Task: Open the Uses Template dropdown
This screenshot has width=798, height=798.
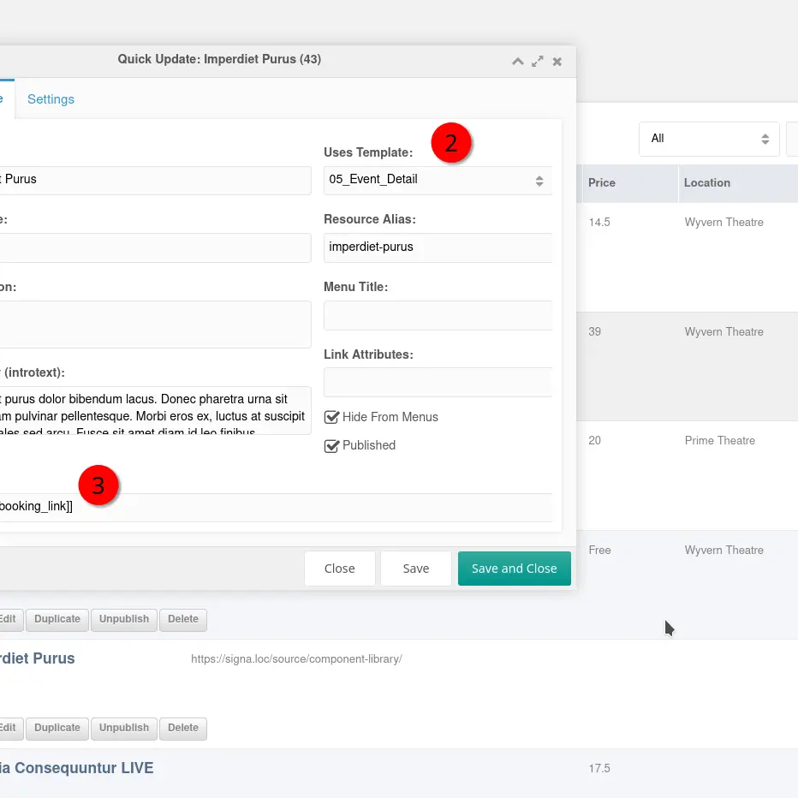Action: click(437, 180)
